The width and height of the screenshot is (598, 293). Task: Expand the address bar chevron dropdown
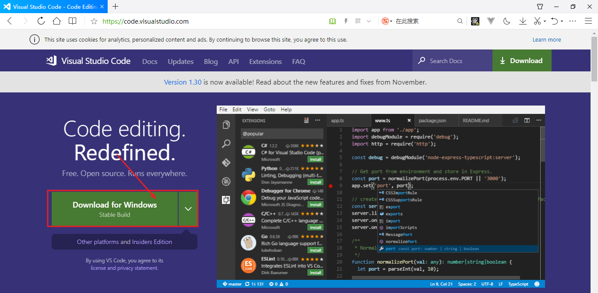pos(369,21)
